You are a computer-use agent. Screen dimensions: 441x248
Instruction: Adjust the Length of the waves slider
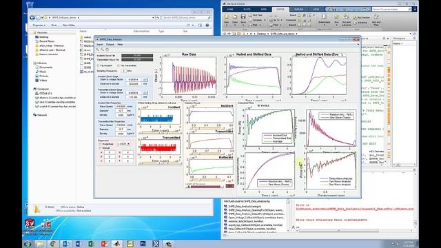[x=205, y=187]
